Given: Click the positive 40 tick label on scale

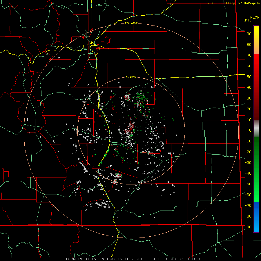Looking at the screenshot, I should [x=249, y=88].
